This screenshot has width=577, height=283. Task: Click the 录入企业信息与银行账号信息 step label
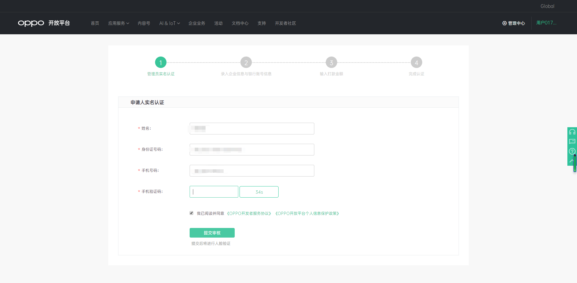(246, 74)
